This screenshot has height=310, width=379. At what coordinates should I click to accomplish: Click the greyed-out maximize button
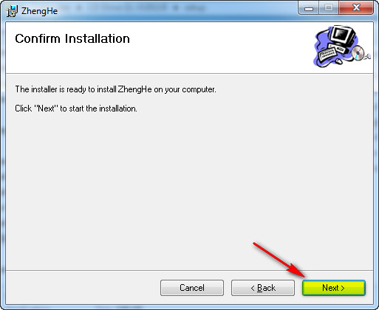pos(329,8)
